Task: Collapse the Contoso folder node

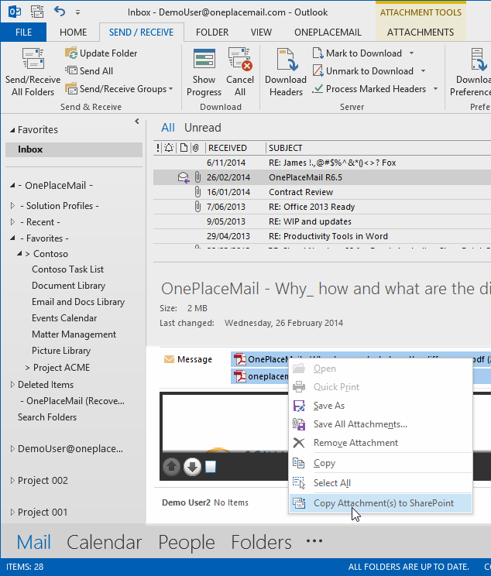Action: tap(19, 254)
